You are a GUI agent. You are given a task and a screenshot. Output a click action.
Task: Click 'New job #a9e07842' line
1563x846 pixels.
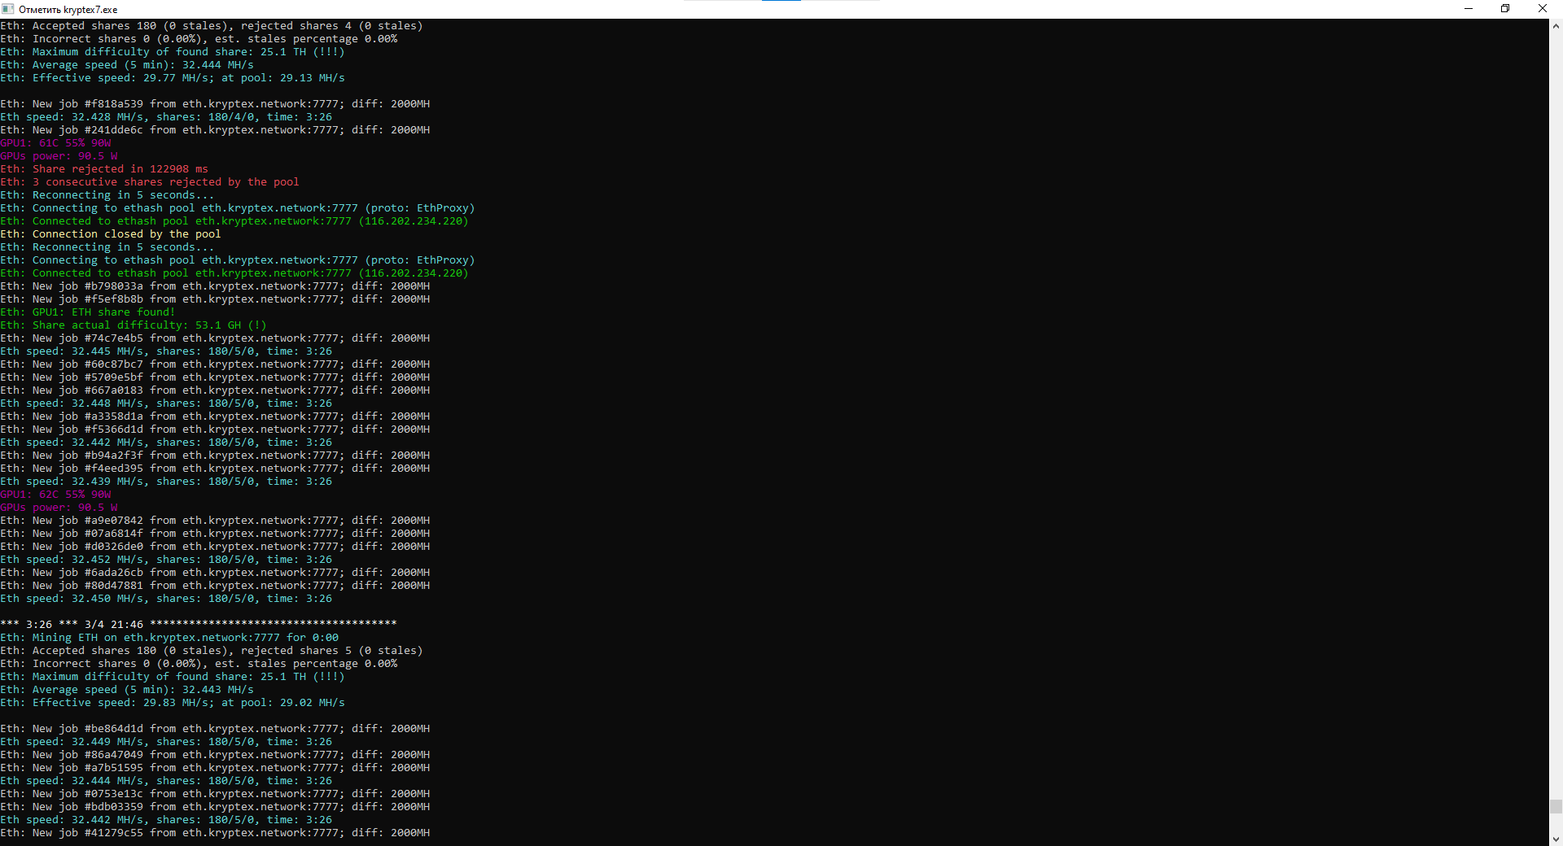click(215, 521)
